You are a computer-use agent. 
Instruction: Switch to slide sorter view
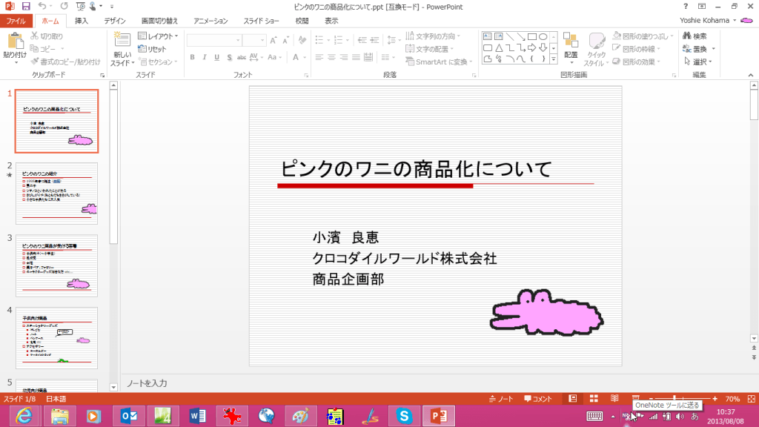tap(594, 399)
